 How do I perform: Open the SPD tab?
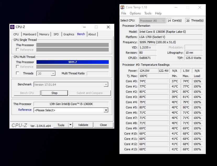point(56,34)
